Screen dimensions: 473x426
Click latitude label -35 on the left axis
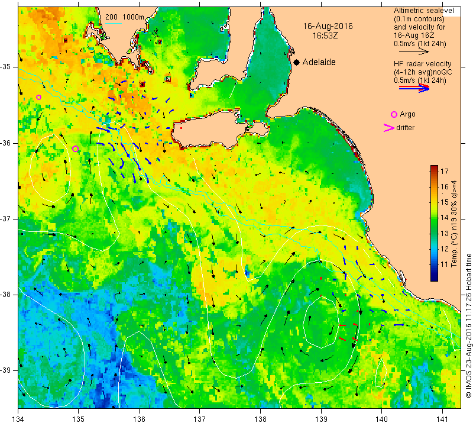point(6,67)
